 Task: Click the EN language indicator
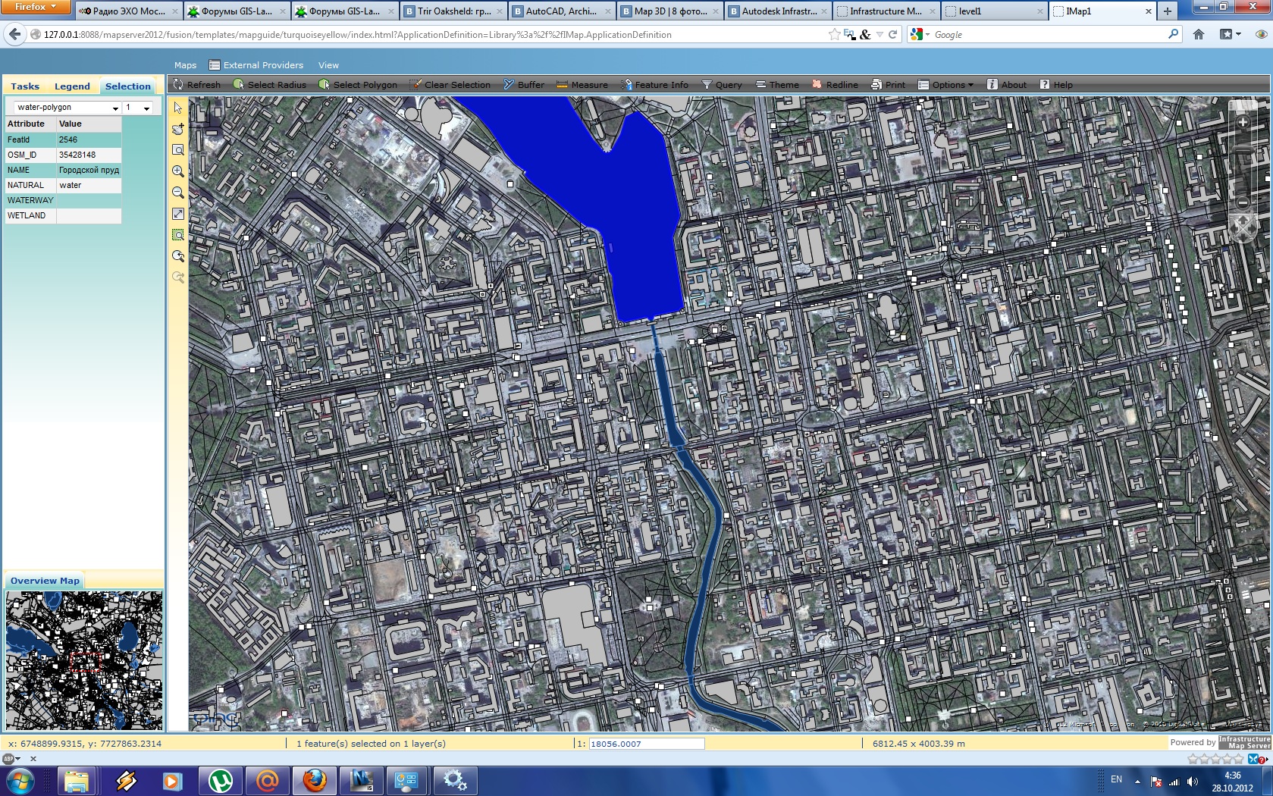point(1116,779)
